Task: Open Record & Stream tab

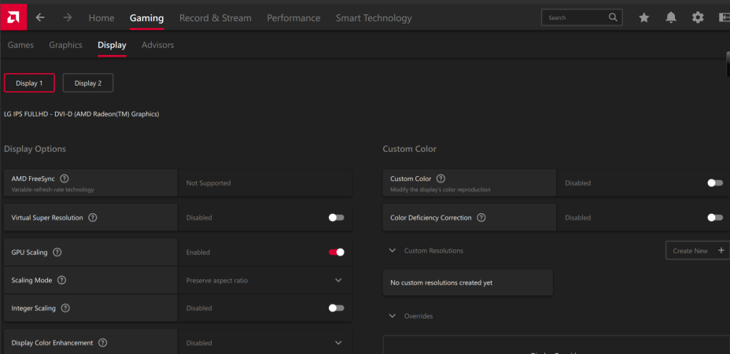Action: pos(215,17)
